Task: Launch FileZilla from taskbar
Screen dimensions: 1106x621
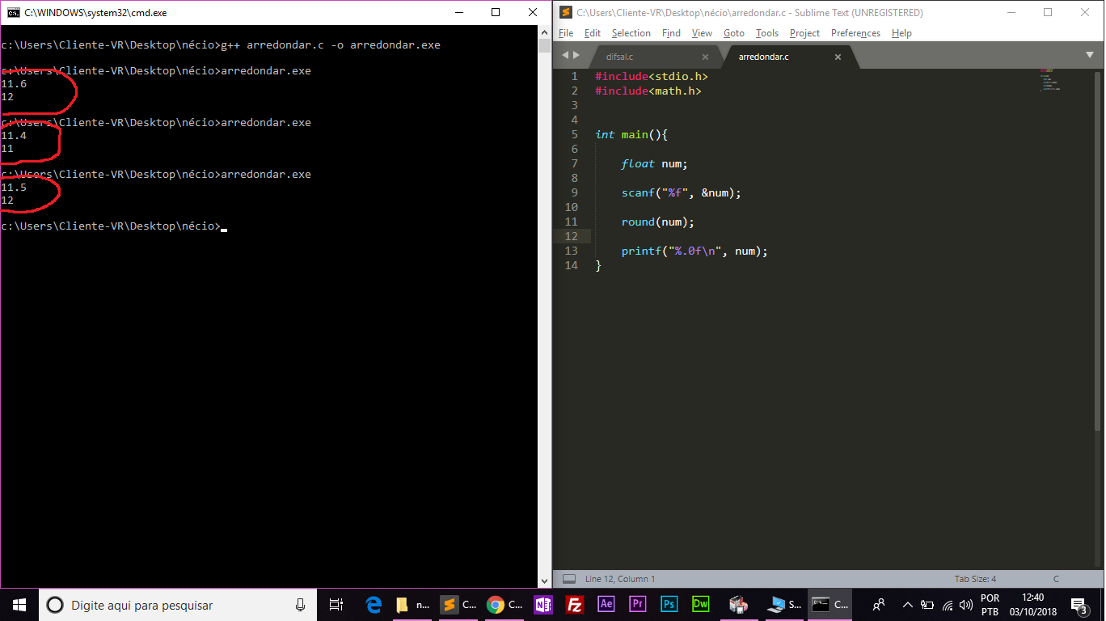Action: [575, 605]
